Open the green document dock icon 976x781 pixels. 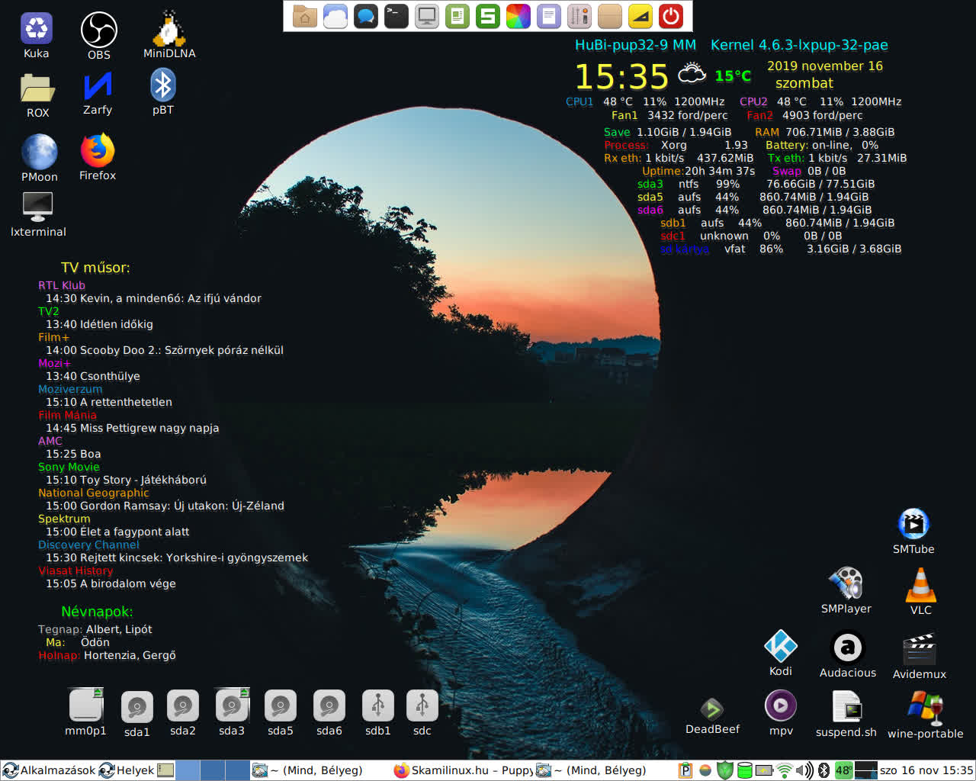tap(457, 16)
